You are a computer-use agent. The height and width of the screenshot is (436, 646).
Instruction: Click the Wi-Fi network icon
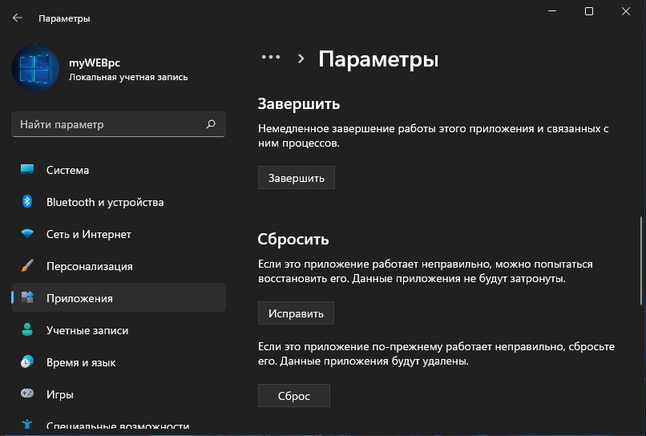pos(27,234)
